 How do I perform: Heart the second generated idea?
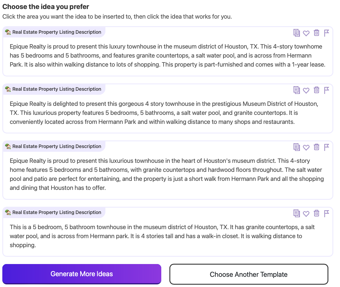[306, 90]
